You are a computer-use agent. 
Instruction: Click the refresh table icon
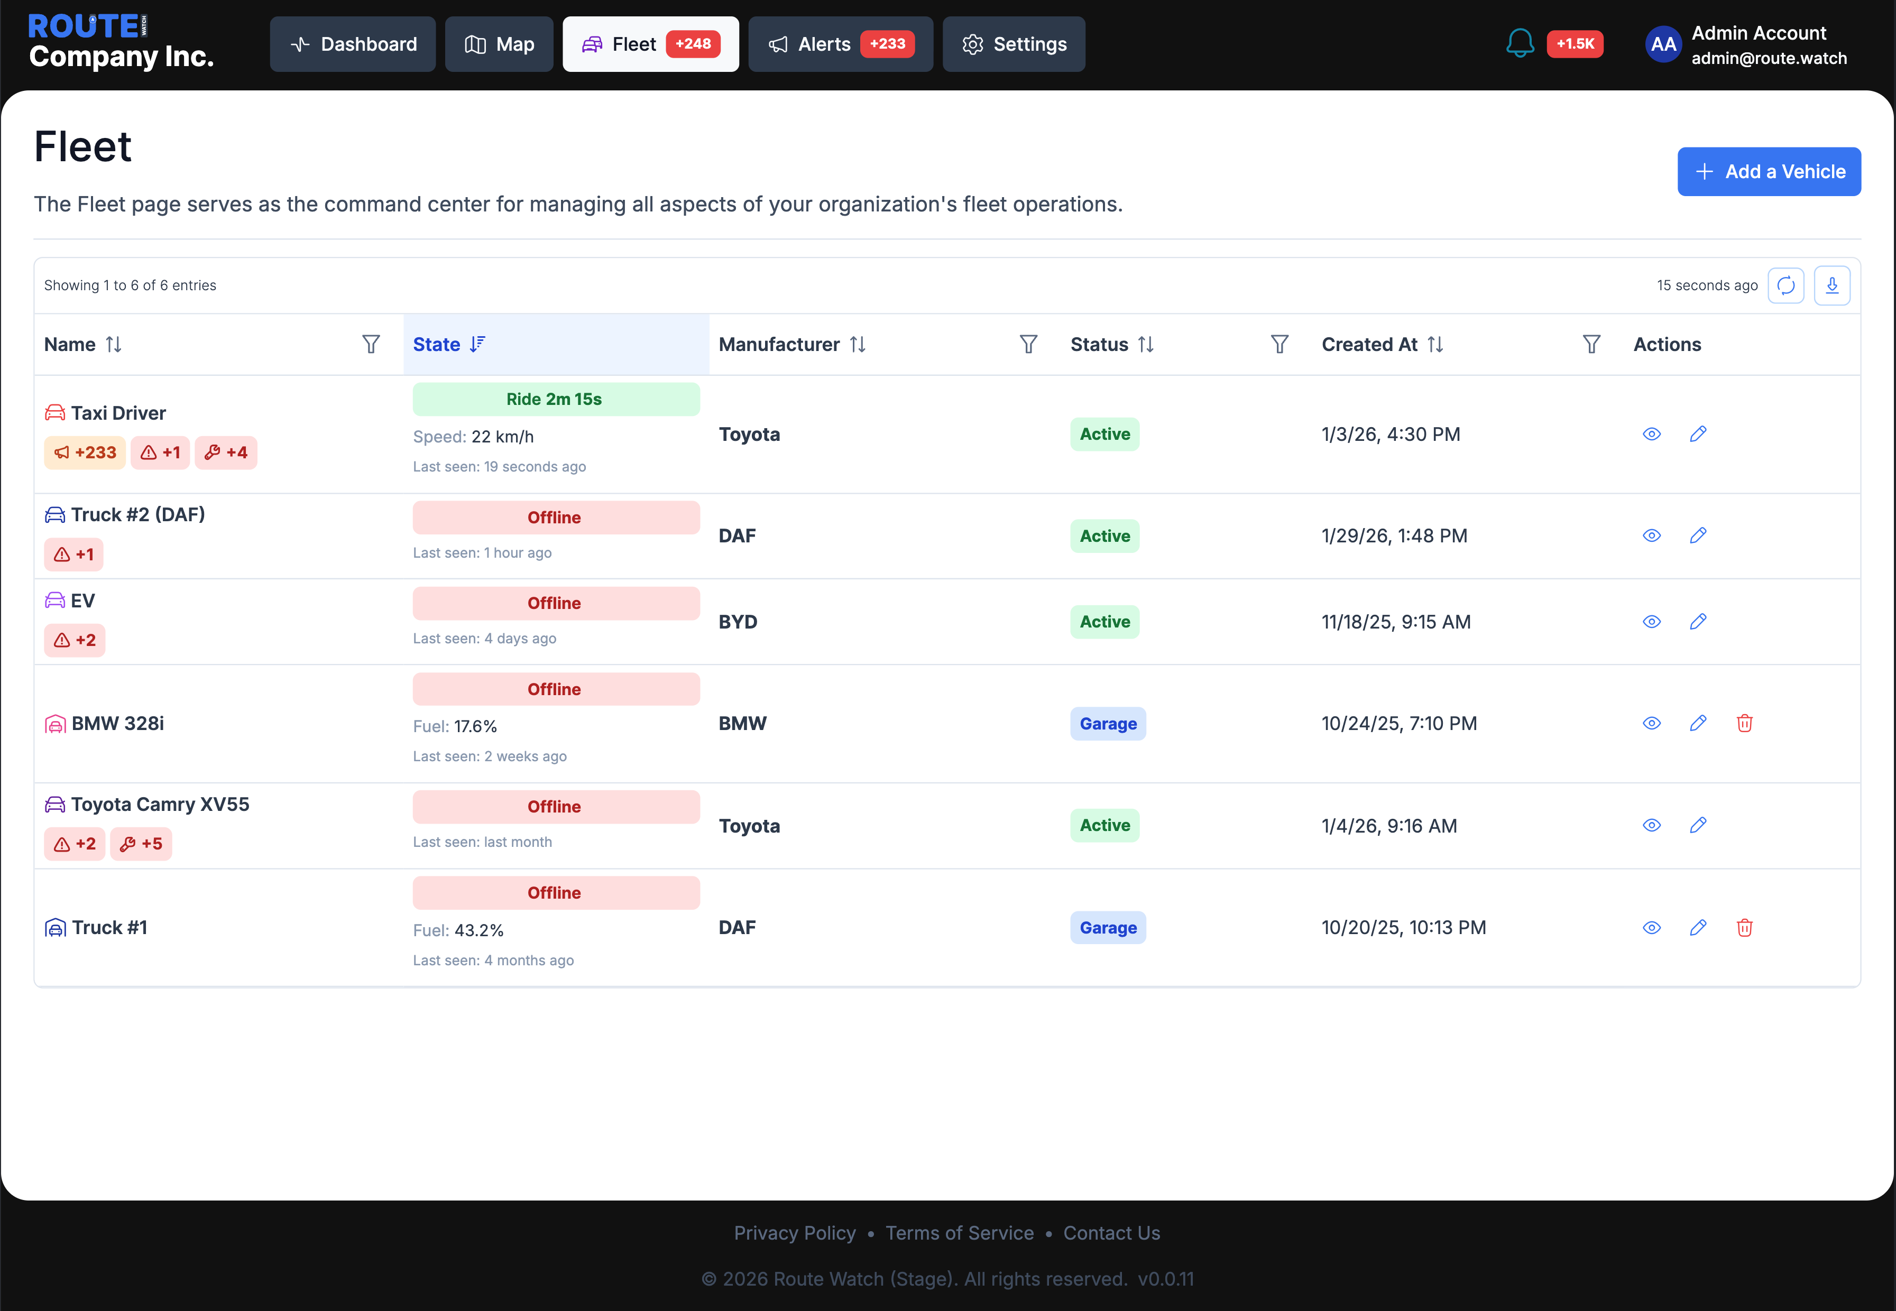[x=1785, y=285]
